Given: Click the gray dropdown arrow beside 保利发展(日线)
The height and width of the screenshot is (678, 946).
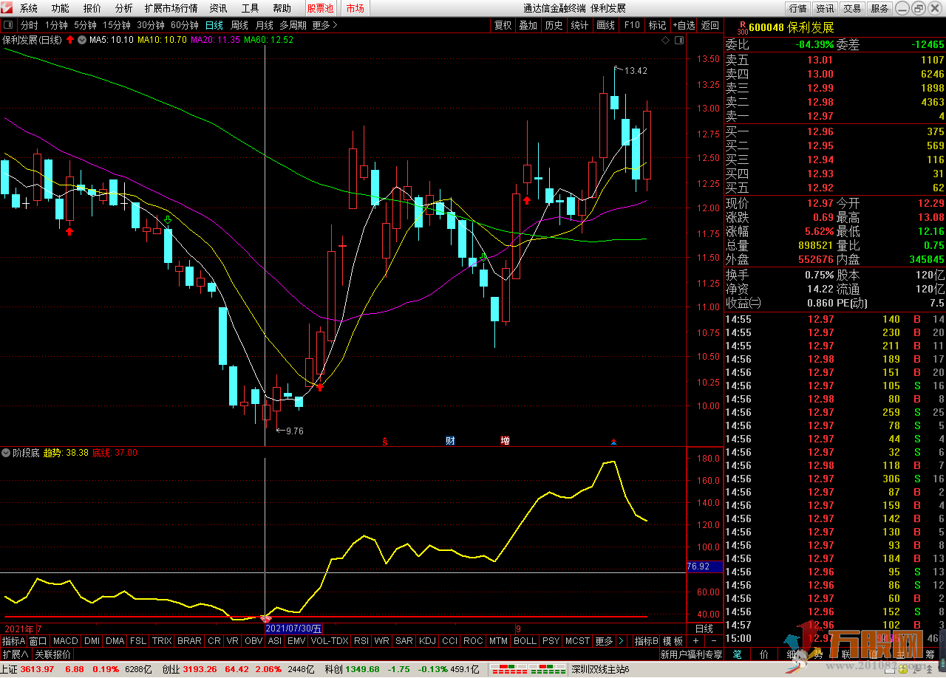Looking at the screenshot, I should [x=81, y=40].
